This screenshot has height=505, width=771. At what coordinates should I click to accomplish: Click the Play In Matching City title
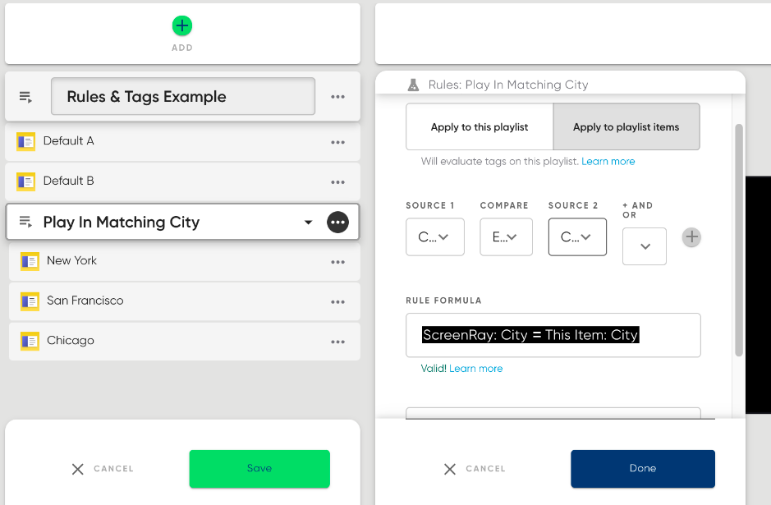point(122,223)
